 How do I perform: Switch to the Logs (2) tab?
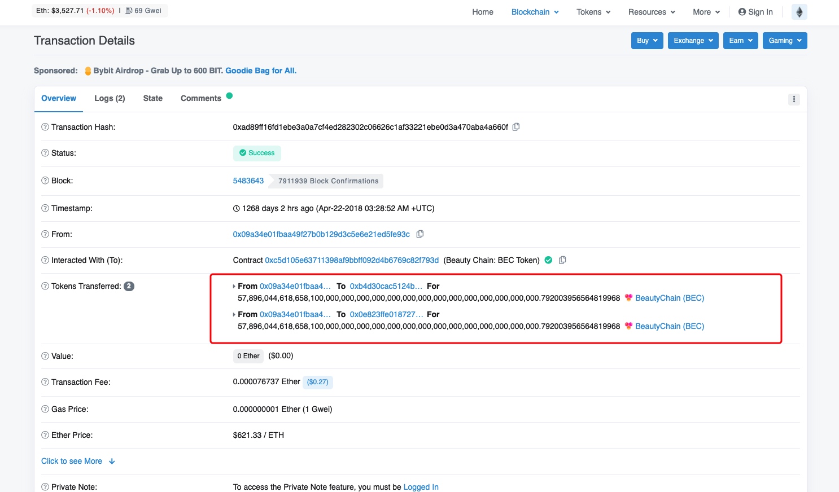[110, 98]
